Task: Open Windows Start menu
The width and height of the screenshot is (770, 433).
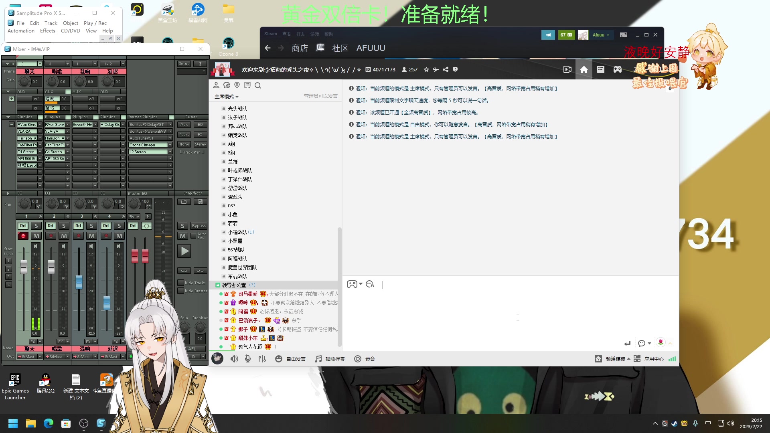Action: point(13,423)
